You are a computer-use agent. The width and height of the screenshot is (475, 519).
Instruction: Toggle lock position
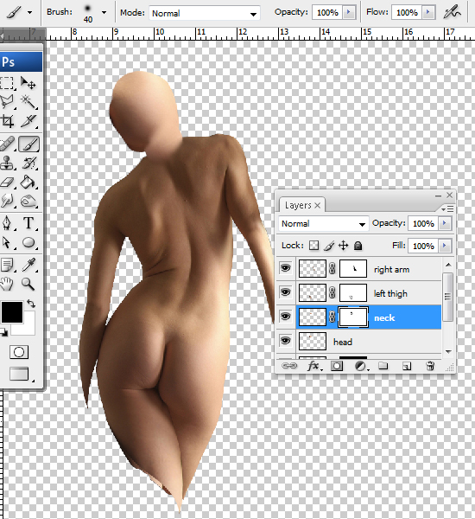pos(344,246)
